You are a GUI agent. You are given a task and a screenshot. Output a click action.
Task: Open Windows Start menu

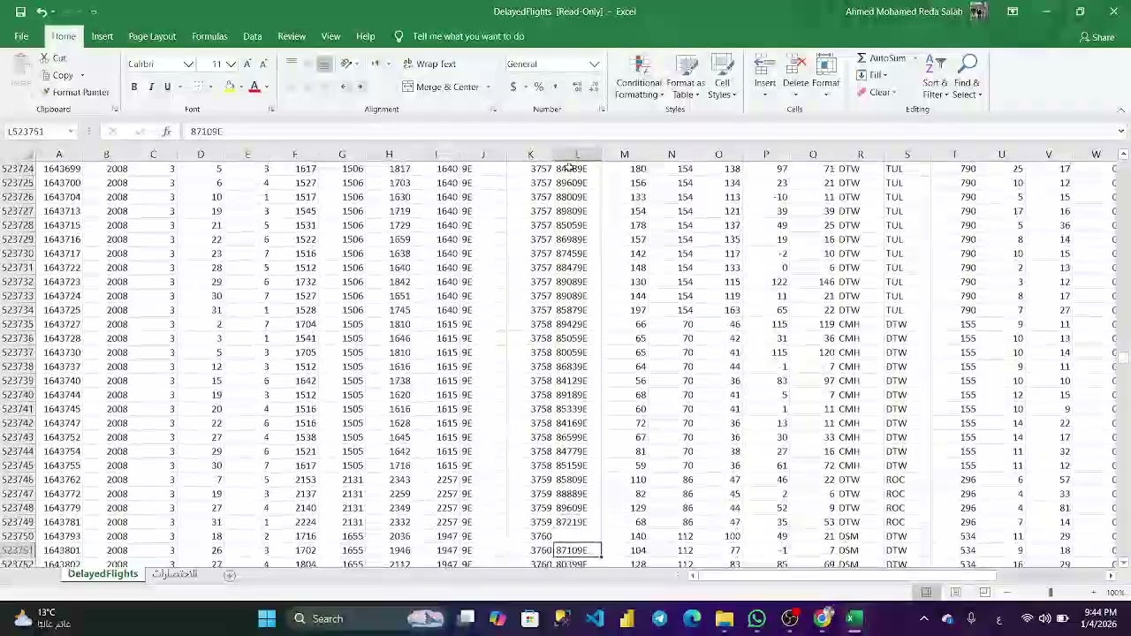266,618
